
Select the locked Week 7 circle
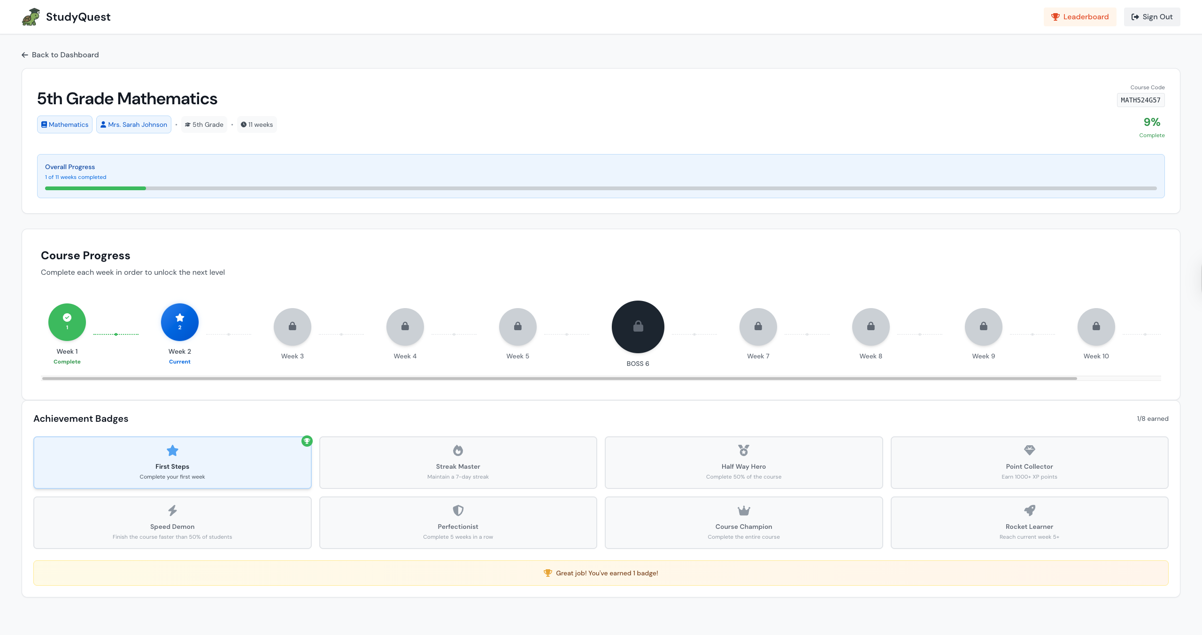(x=758, y=326)
